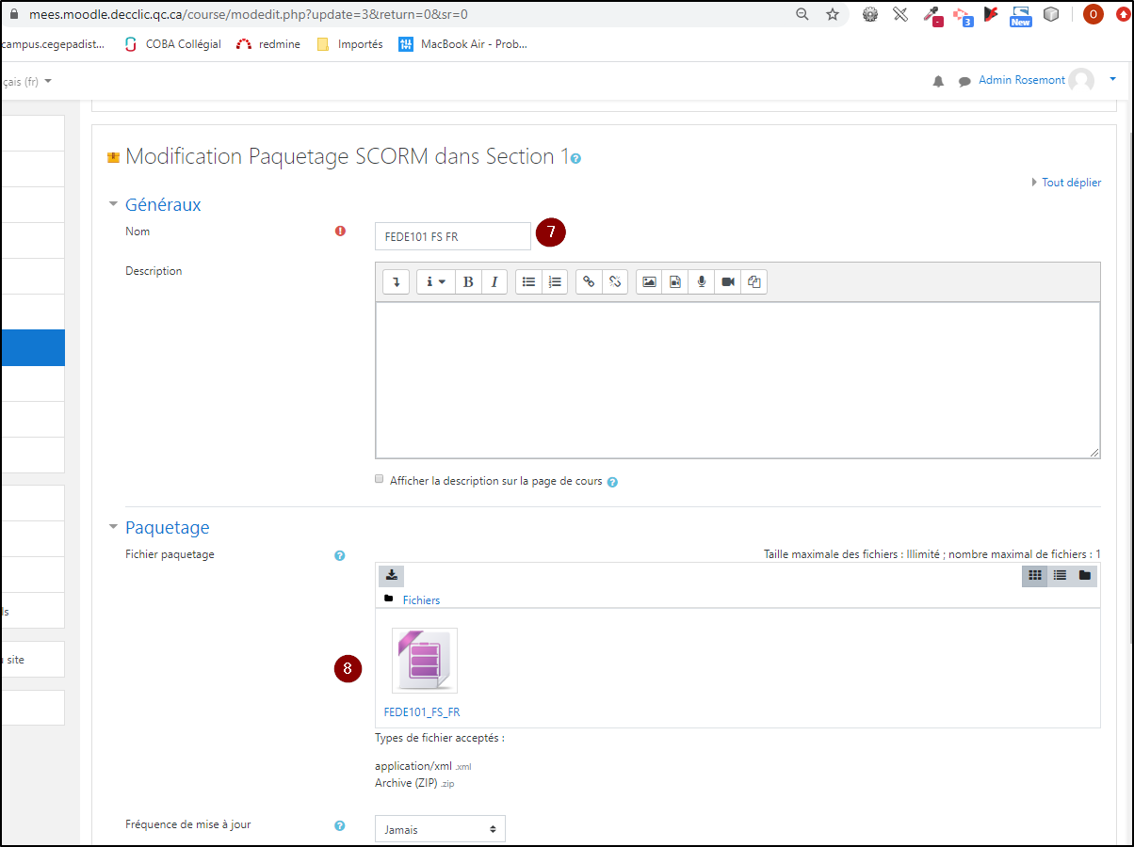Open the notifications bell icon

[x=938, y=82]
